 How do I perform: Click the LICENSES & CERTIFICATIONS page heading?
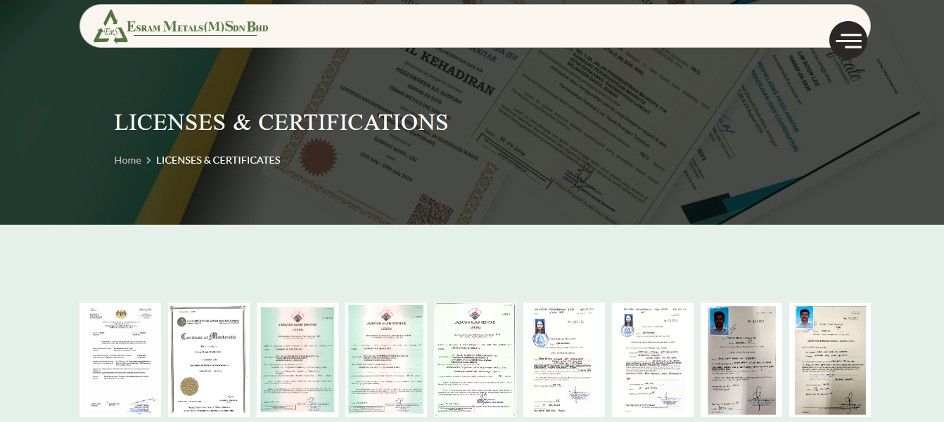pyautogui.click(x=281, y=121)
